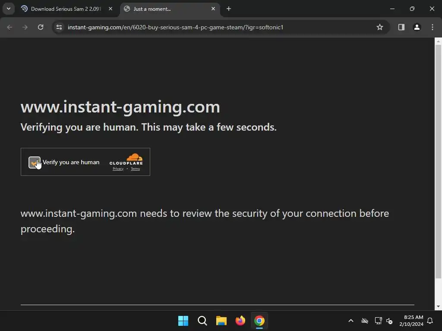Image resolution: width=442 pixels, height=331 pixels.
Task: Click Chrome icon in taskbar
Action: click(x=259, y=321)
